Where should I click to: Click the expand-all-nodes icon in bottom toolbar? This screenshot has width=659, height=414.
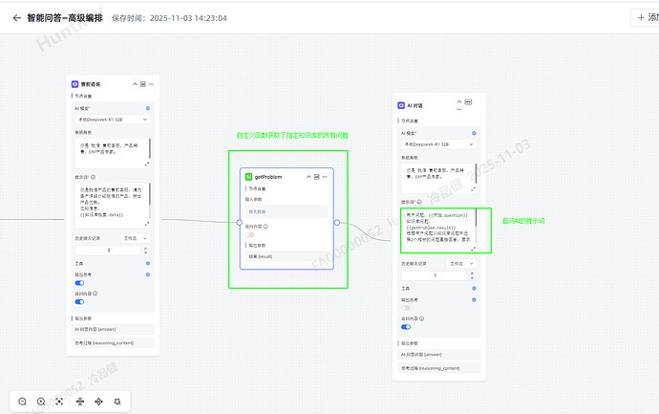[97, 402]
